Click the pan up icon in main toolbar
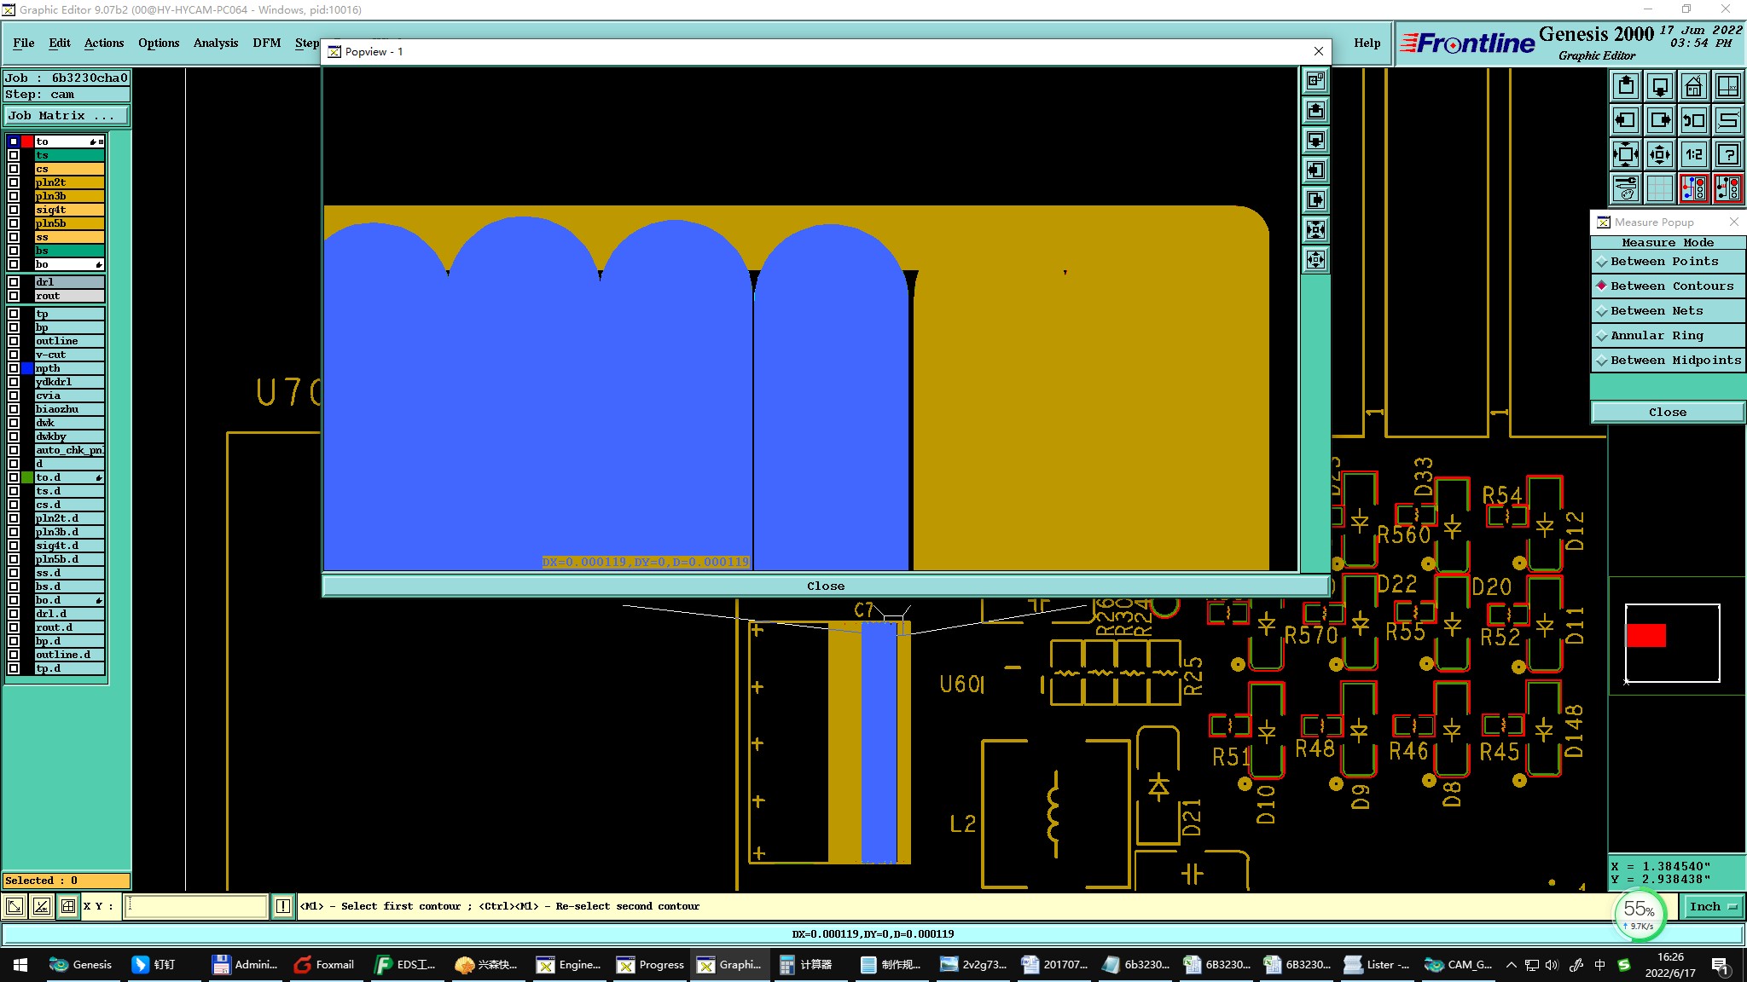This screenshot has width=1747, height=982. coord(1626,86)
